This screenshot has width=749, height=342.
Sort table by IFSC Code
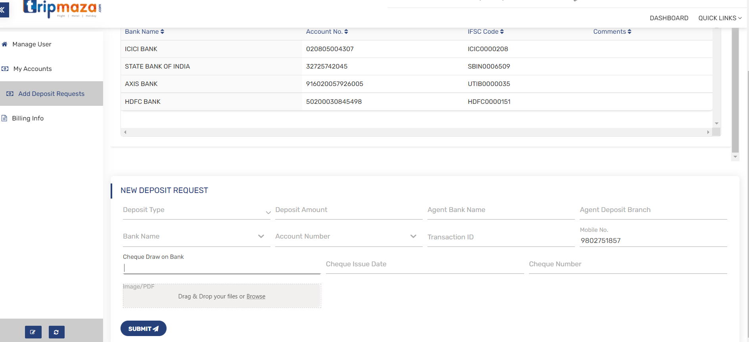click(485, 32)
